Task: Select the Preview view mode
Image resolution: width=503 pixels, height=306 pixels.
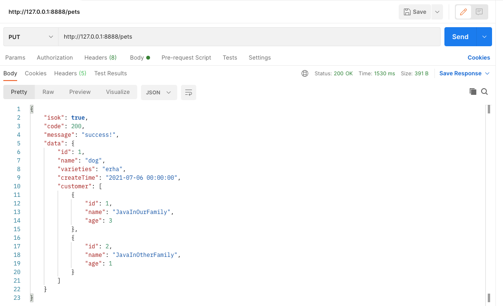Action: coord(80,92)
